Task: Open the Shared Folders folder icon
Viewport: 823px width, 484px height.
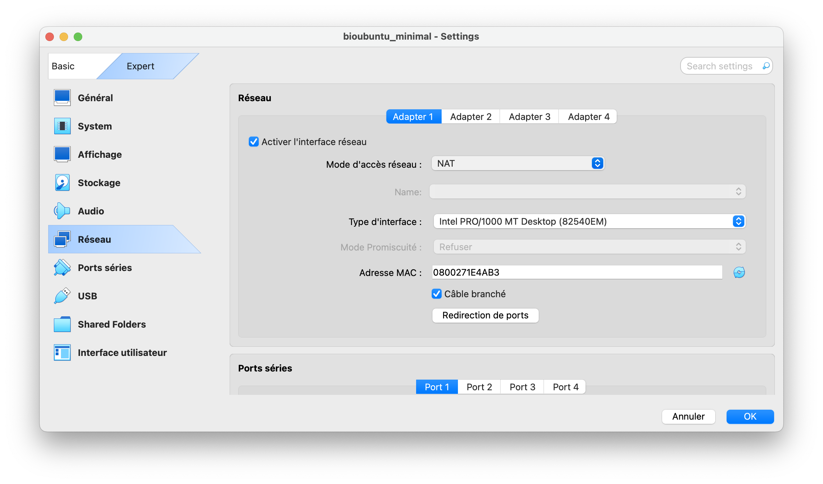Action: 62,324
